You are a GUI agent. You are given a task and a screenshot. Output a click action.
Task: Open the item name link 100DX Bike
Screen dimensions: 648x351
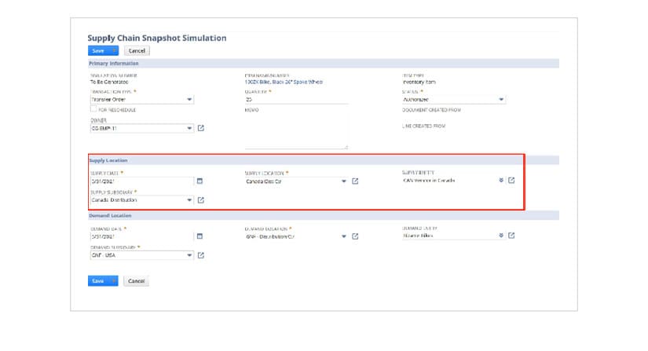click(284, 82)
